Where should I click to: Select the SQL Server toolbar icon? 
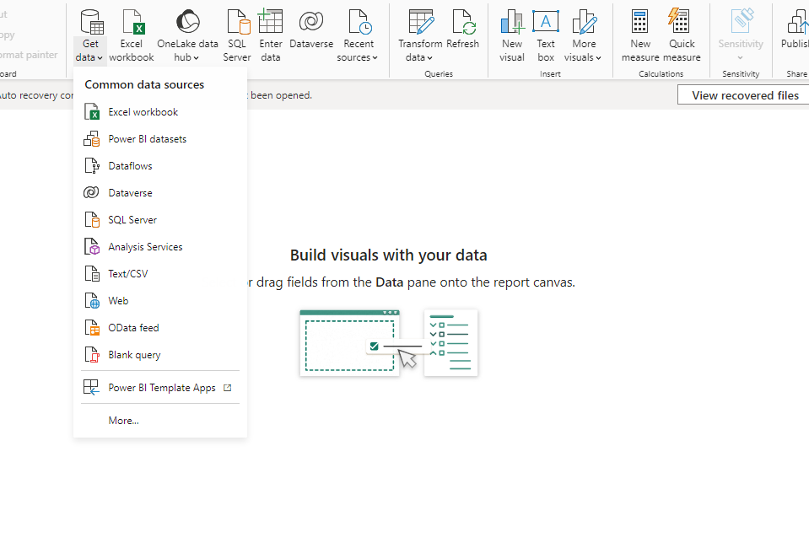(237, 23)
